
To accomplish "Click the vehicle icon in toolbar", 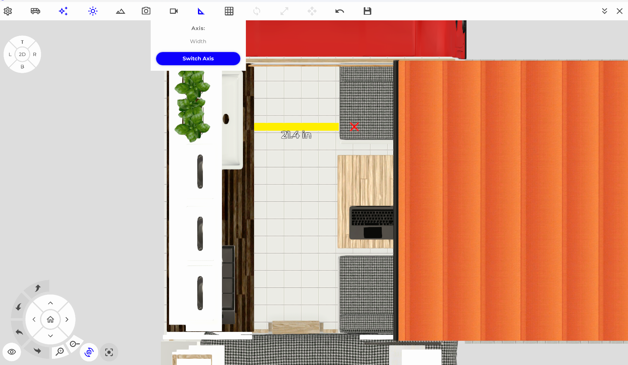I will (x=35, y=11).
